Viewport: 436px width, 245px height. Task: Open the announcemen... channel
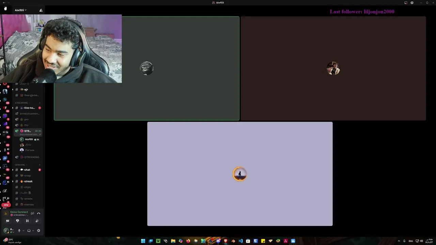[x=27, y=114]
